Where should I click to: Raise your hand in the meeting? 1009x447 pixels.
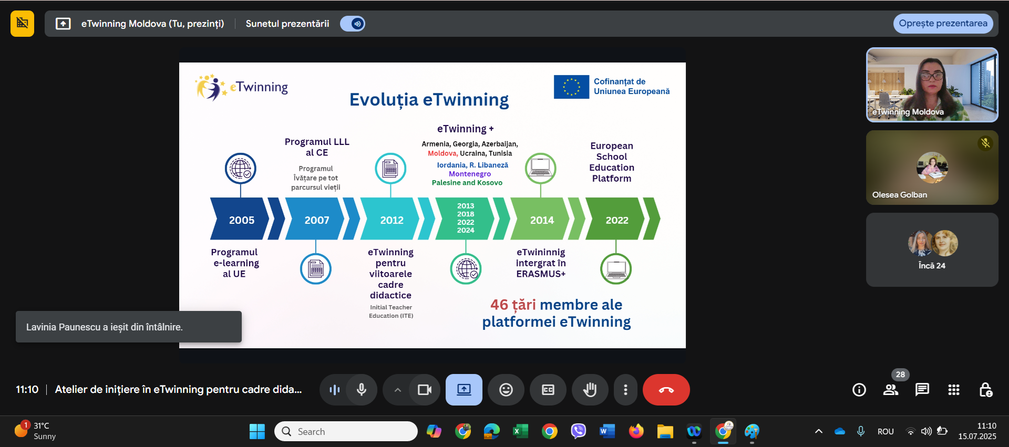click(590, 390)
